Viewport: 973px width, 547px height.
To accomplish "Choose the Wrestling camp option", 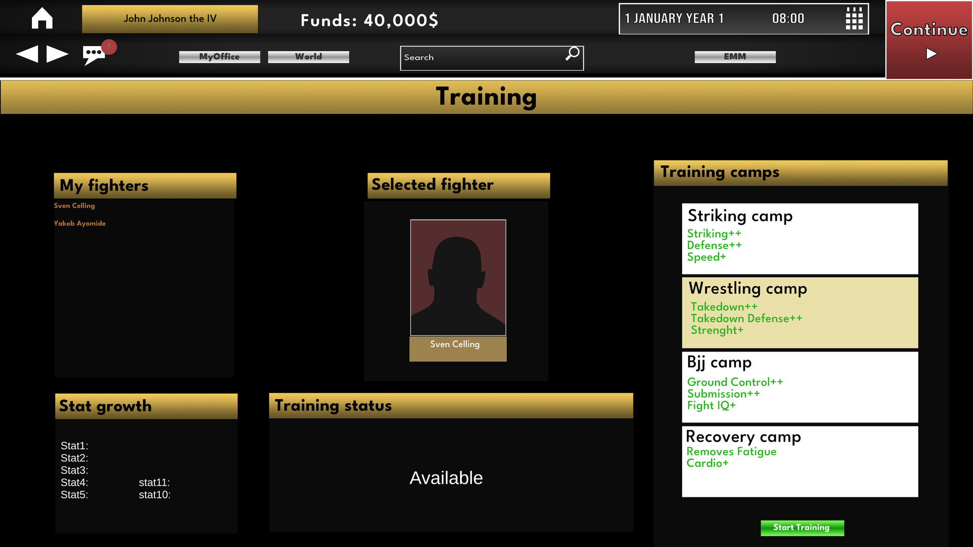I will [800, 312].
